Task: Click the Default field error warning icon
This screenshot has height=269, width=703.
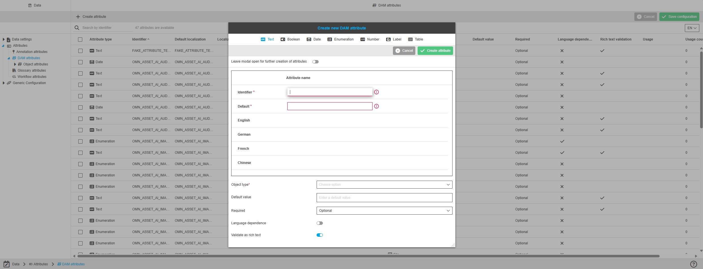Action: pyautogui.click(x=376, y=106)
